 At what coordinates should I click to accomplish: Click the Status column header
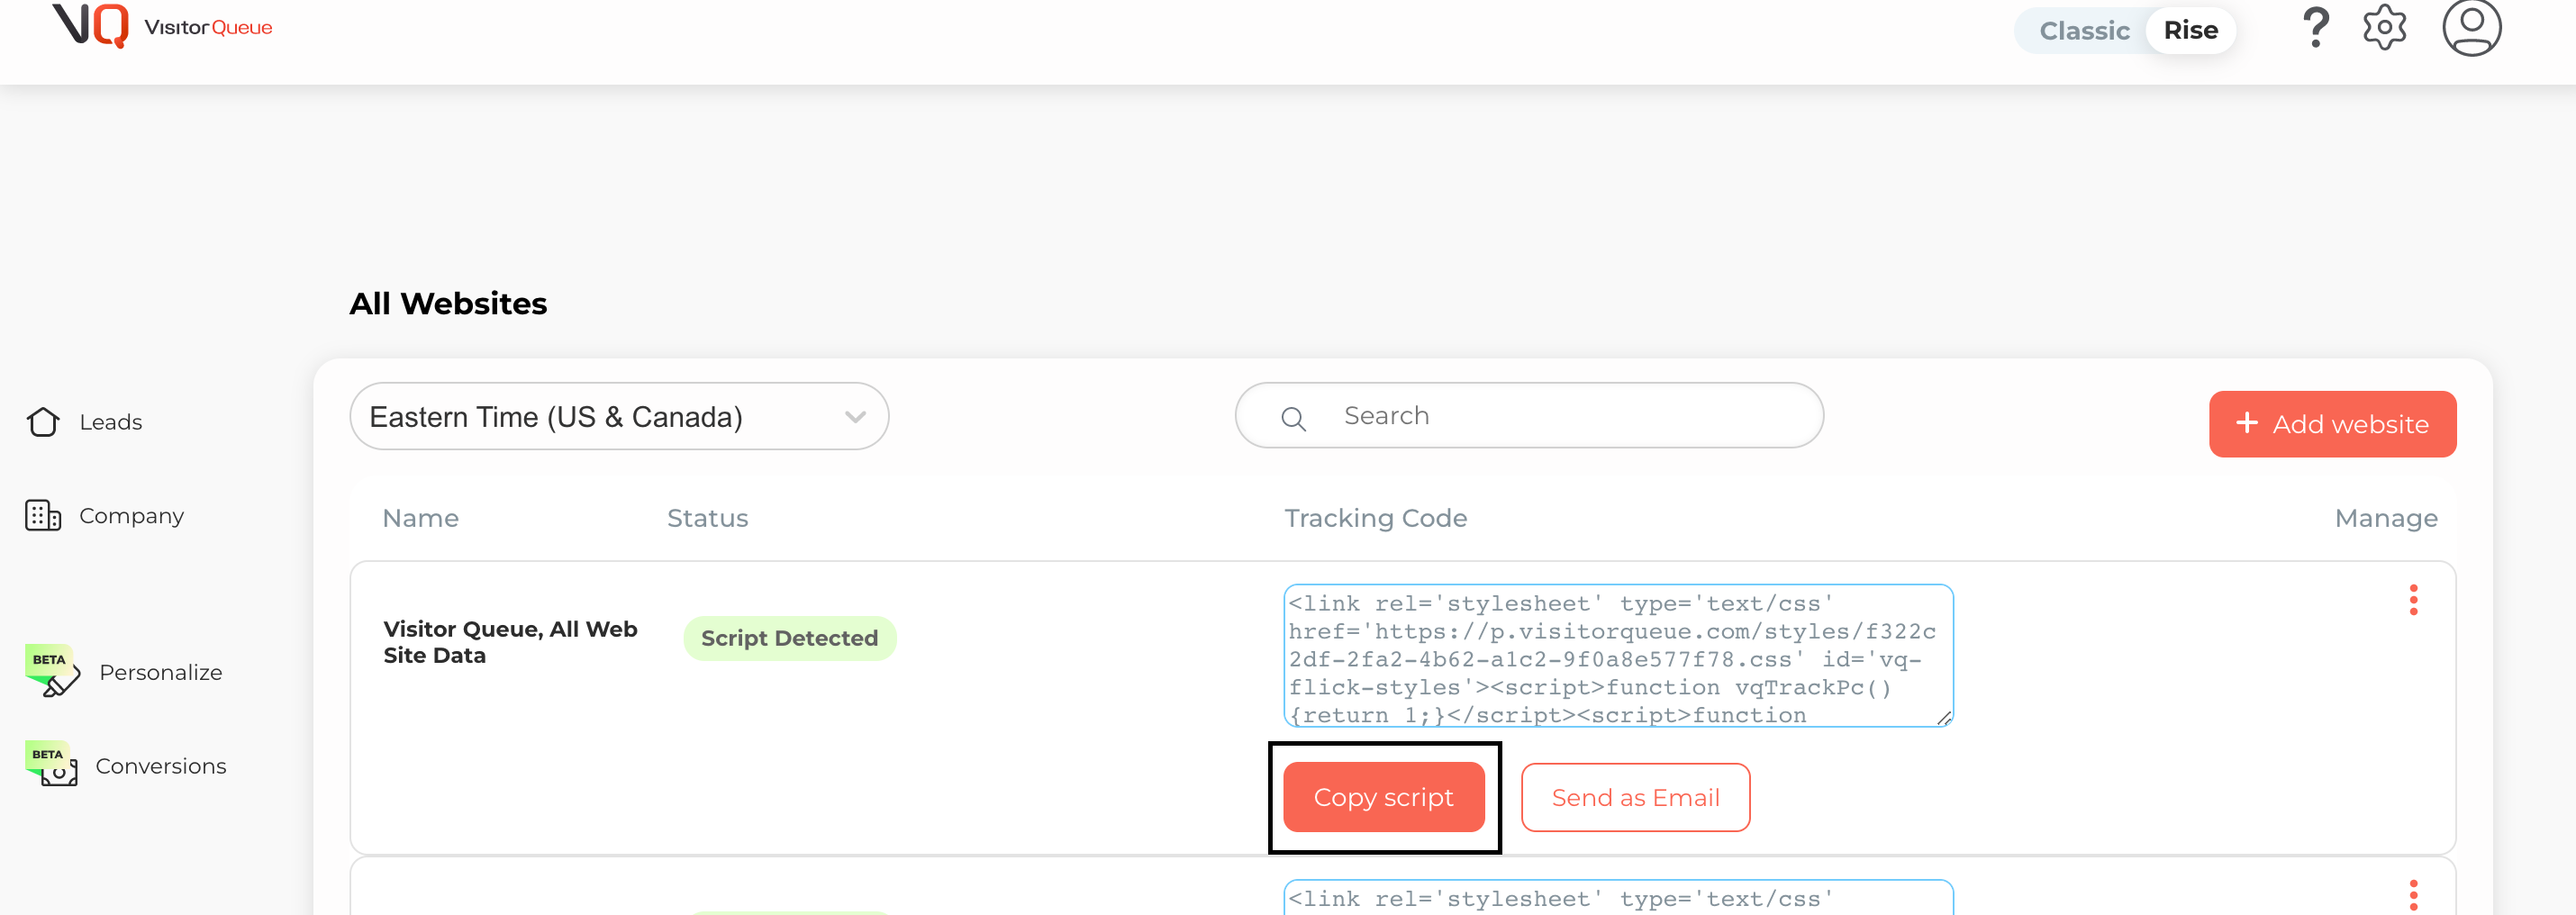pyautogui.click(x=707, y=518)
